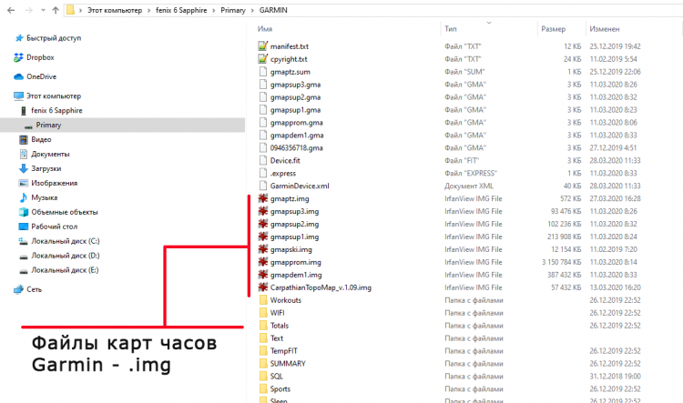
Task: Click the WIFI folder icon
Action: coord(262,312)
